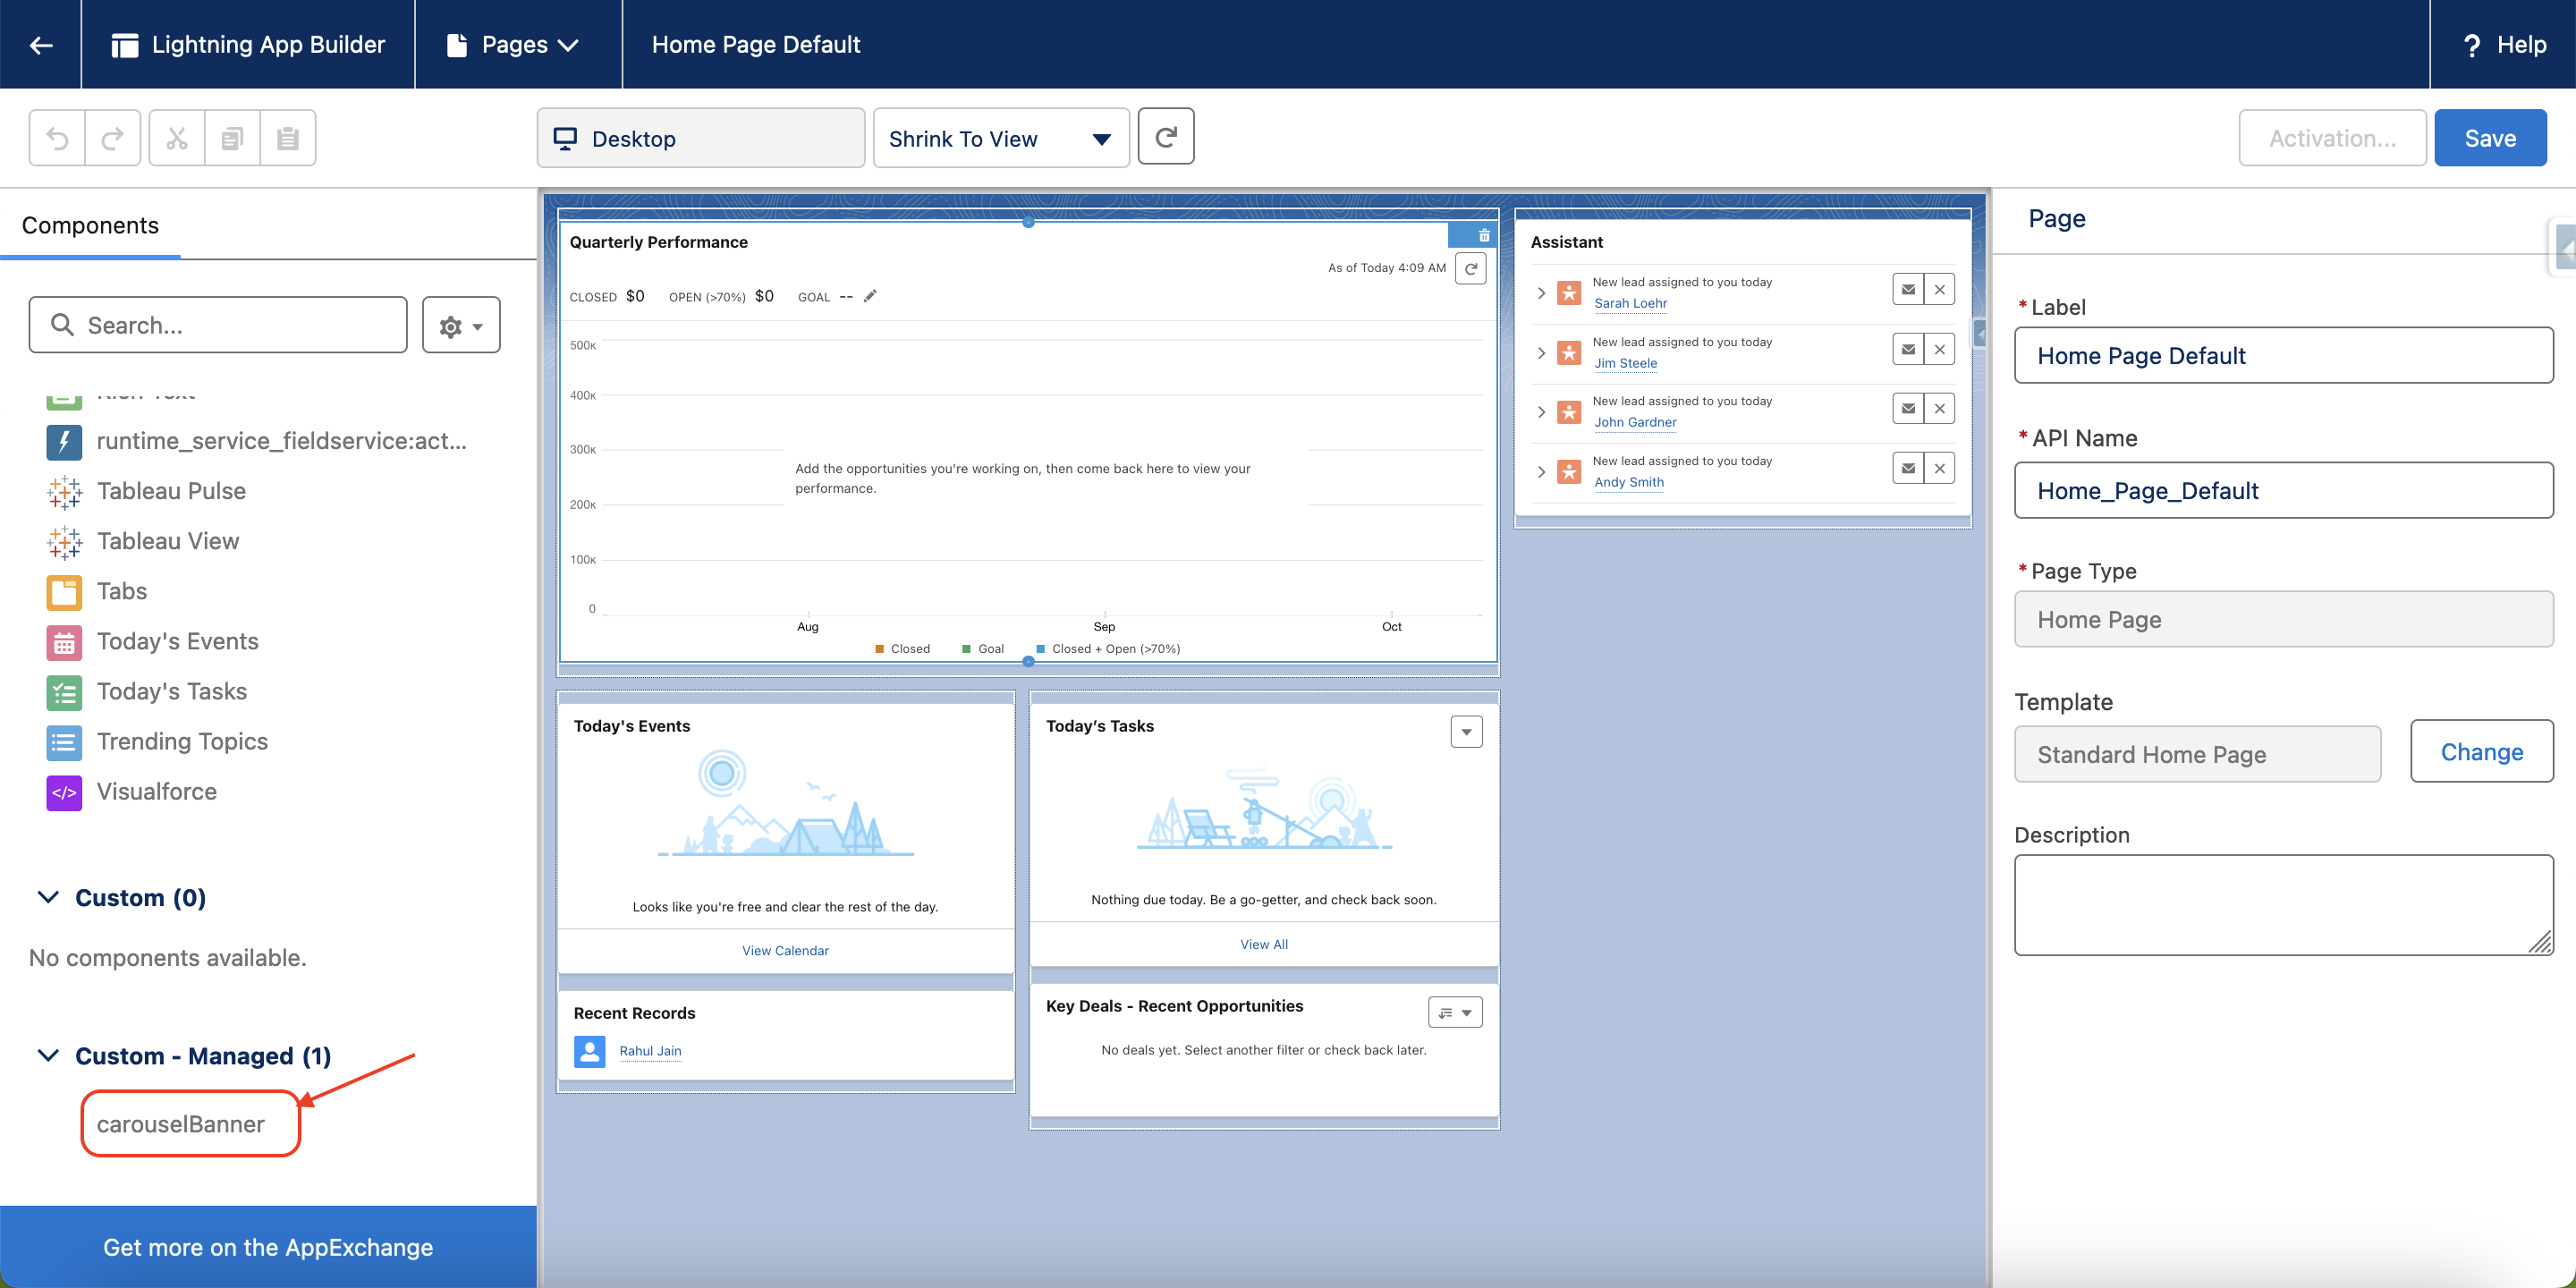Refresh the Quarterly Performance chart

[x=1471, y=268]
